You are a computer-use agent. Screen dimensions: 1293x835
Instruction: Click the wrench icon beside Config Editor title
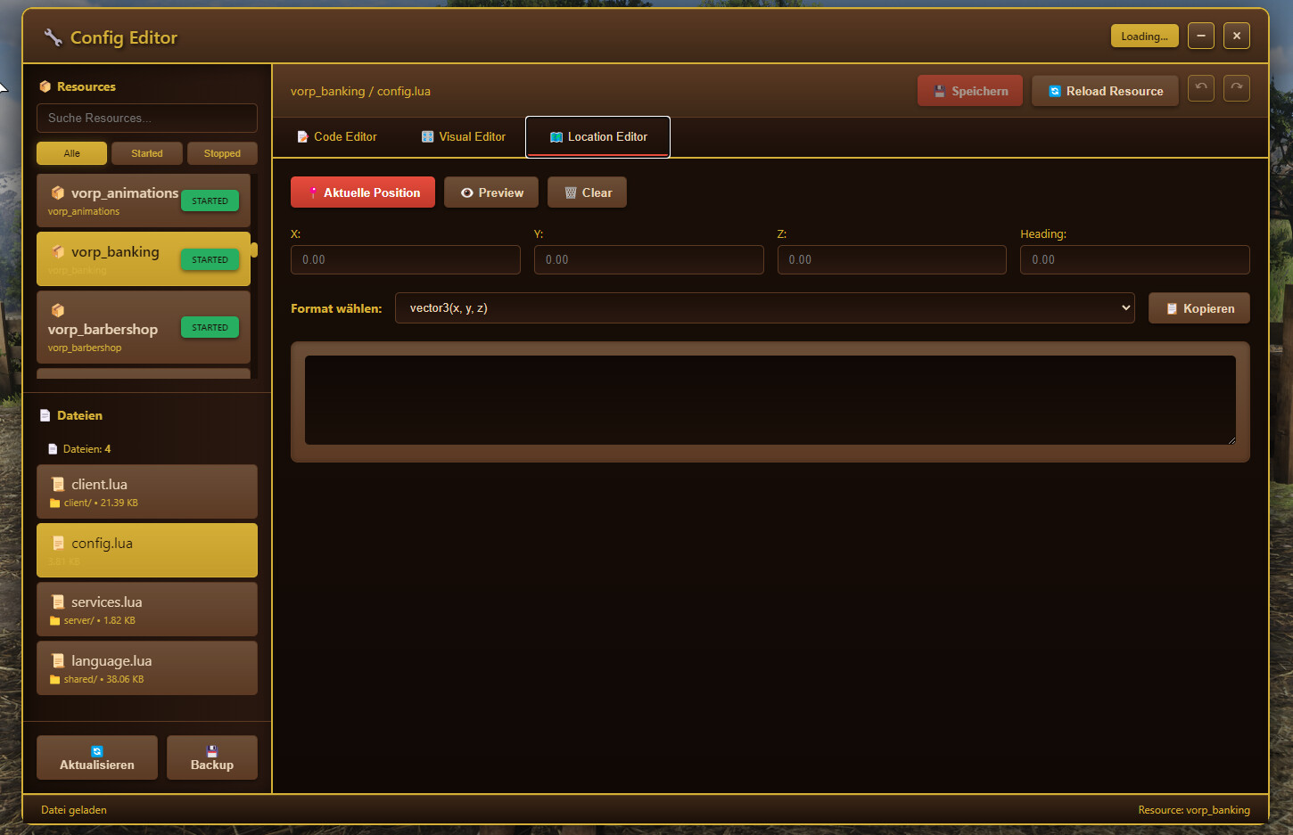pos(51,36)
